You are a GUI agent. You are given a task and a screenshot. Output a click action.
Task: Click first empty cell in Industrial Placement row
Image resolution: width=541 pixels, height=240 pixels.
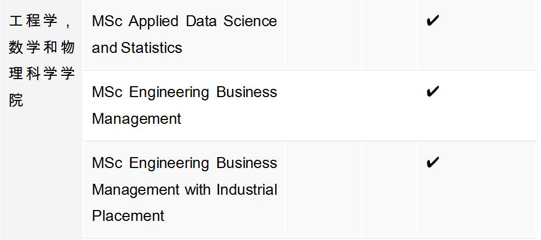pos(323,189)
